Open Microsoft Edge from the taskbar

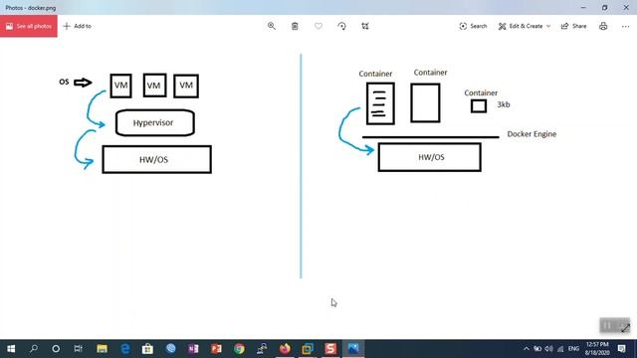coord(125,349)
